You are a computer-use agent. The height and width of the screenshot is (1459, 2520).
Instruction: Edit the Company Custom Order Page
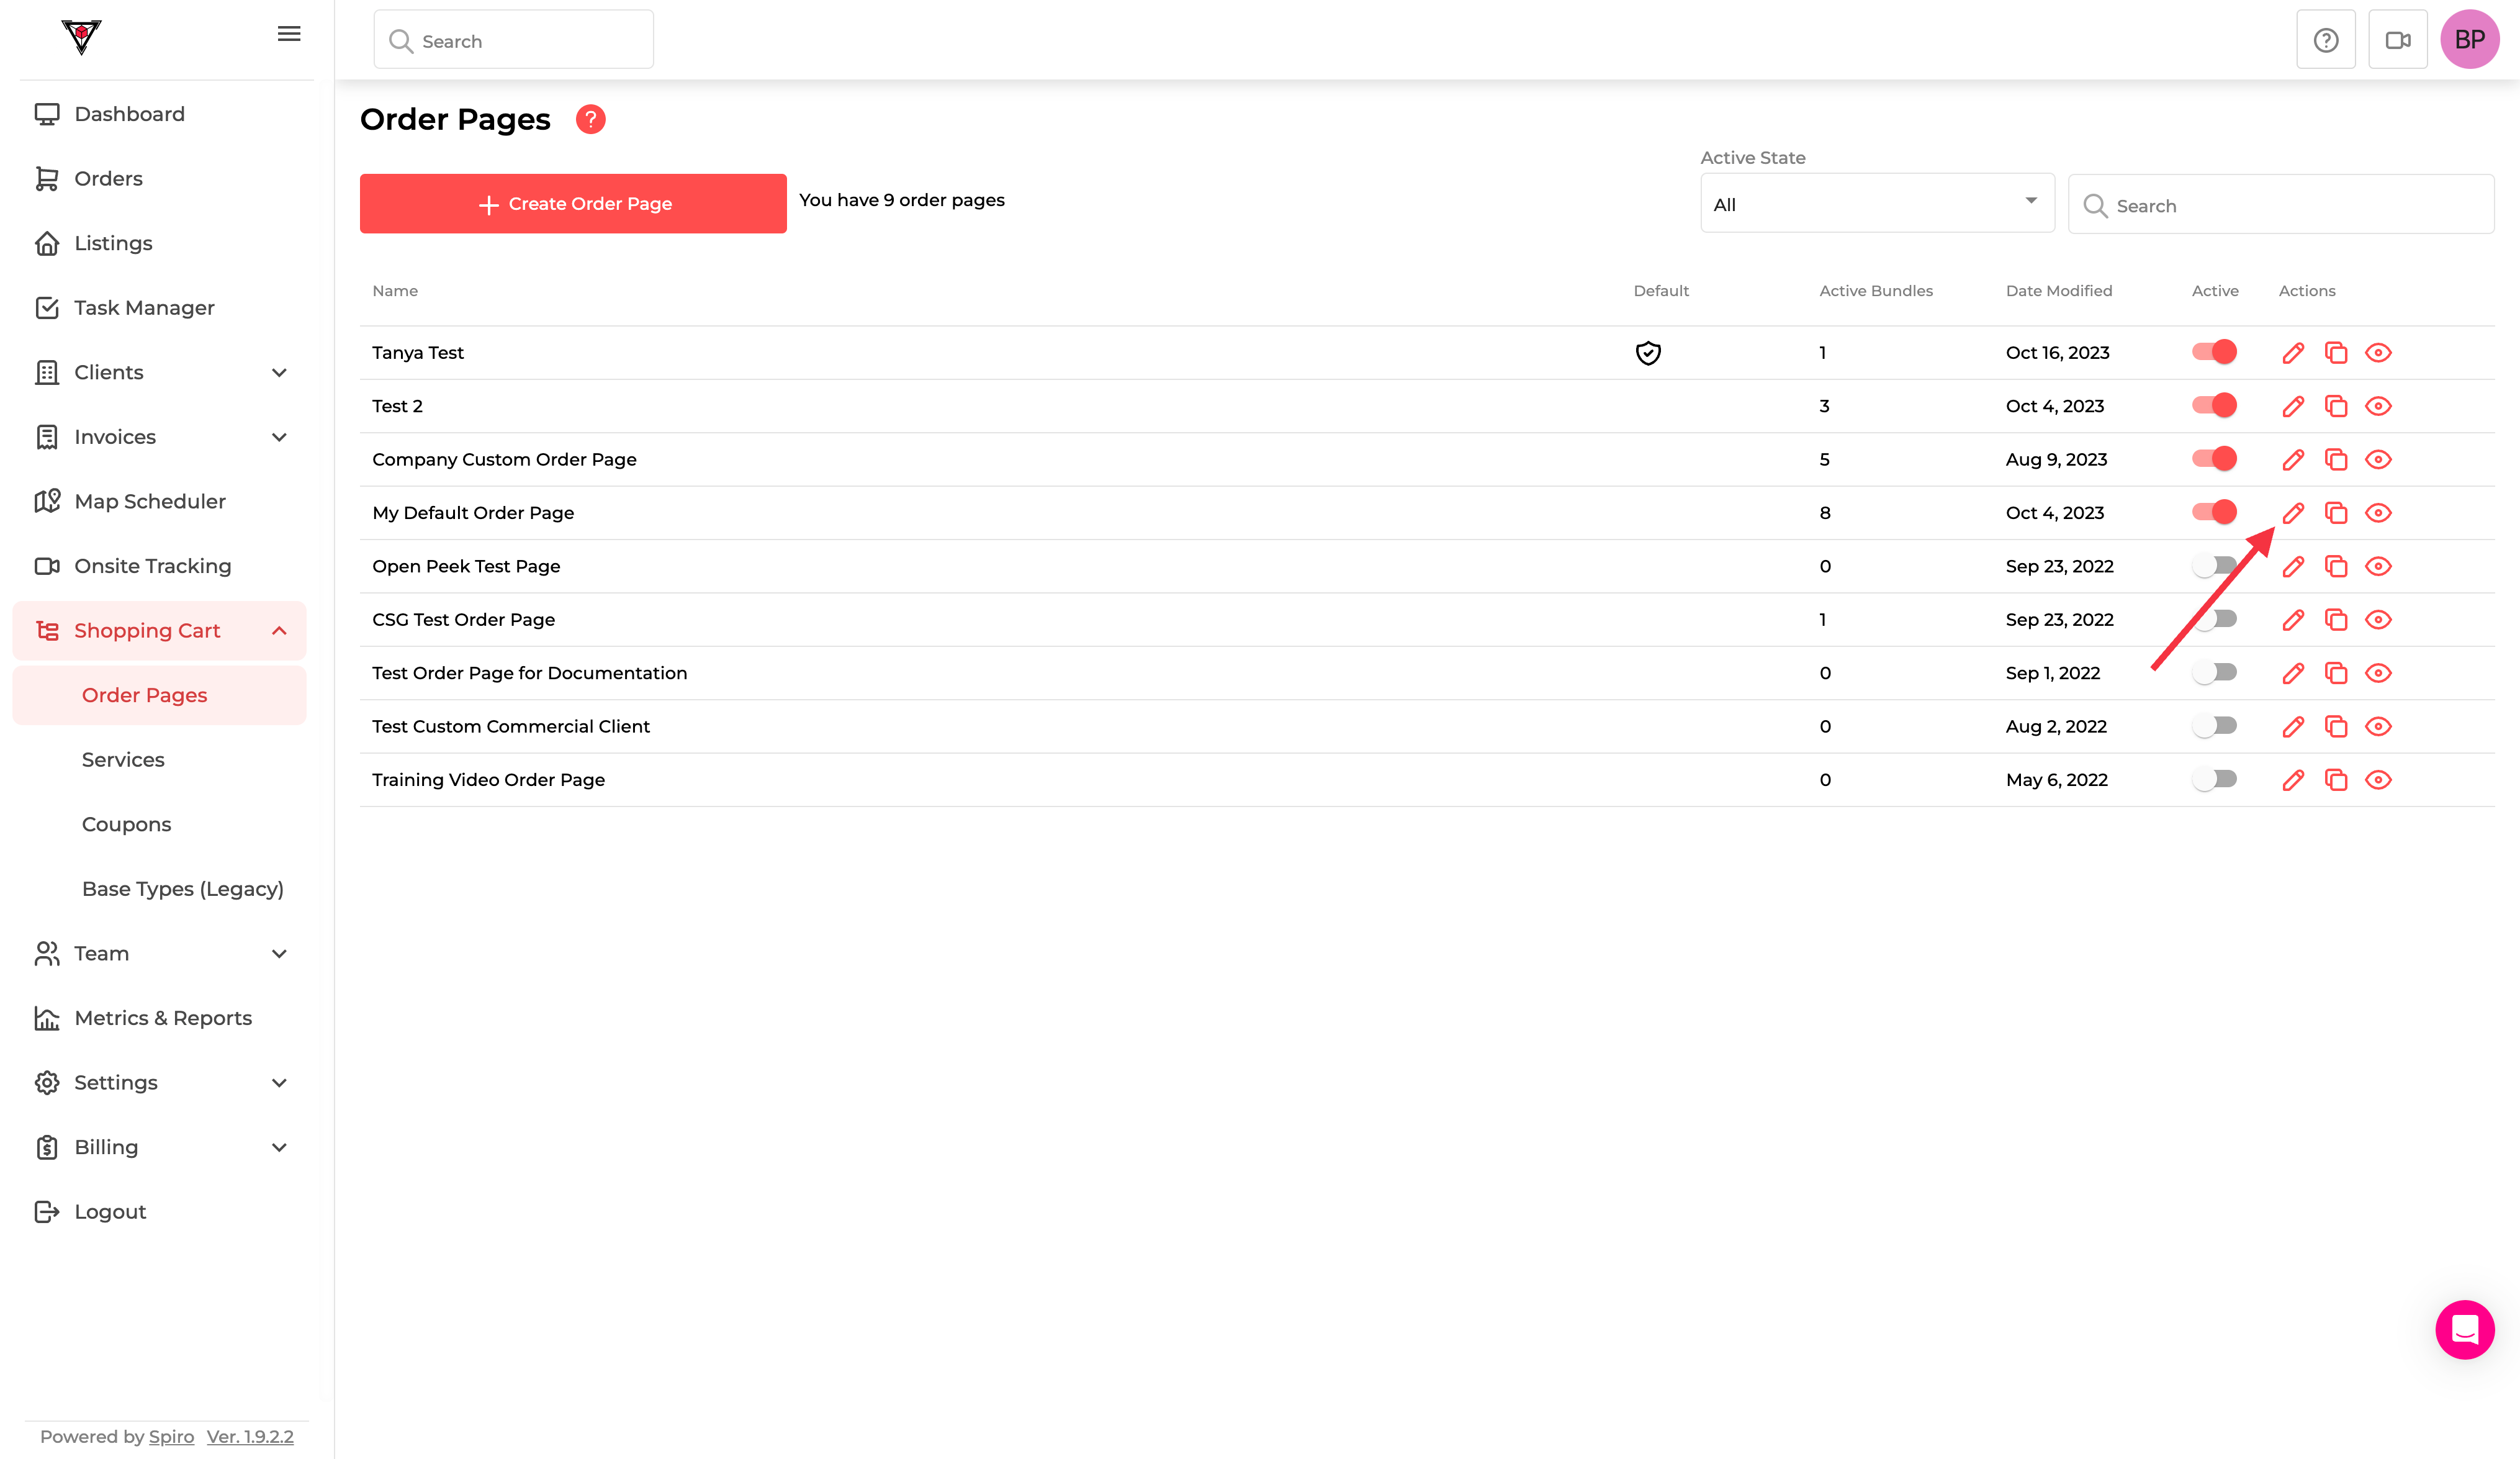tap(2293, 460)
